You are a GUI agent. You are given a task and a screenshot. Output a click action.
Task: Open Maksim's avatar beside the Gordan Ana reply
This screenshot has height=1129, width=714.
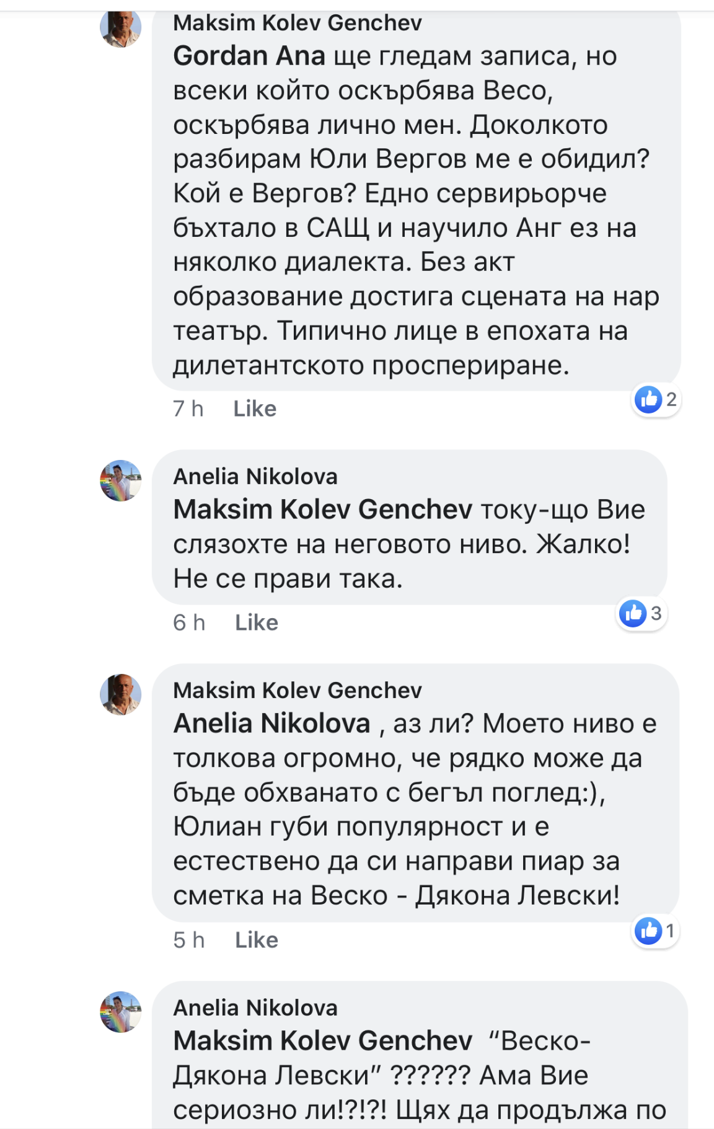coord(121,27)
